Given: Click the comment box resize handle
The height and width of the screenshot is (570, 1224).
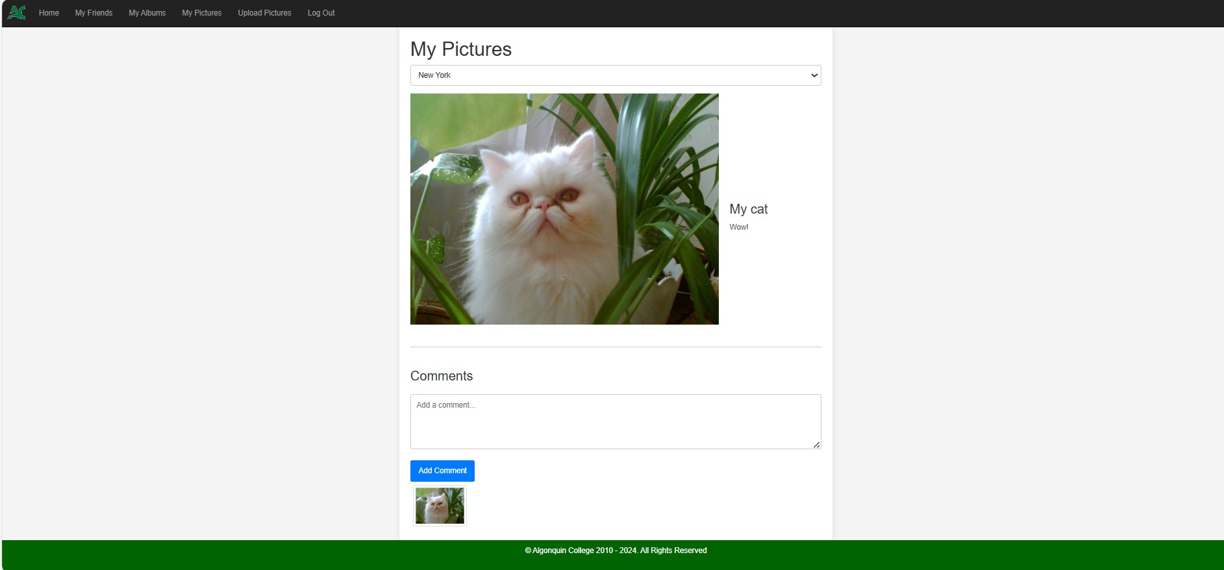Looking at the screenshot, I should coord(816,445).
